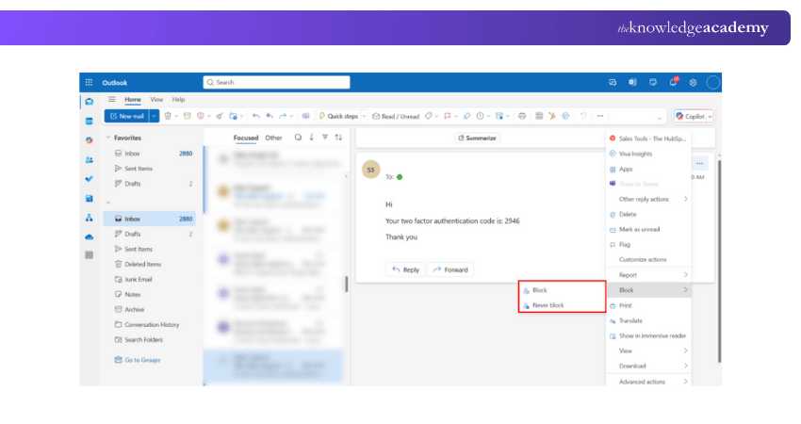The image size is (801, 424).
Task: Expand the Download submenu
Action: (648, 366)
